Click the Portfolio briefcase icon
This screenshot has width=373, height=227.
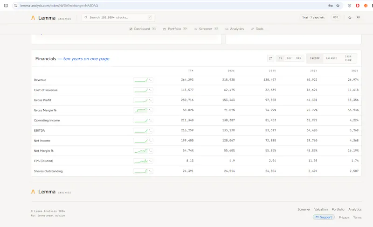click(x=165, y=29)
